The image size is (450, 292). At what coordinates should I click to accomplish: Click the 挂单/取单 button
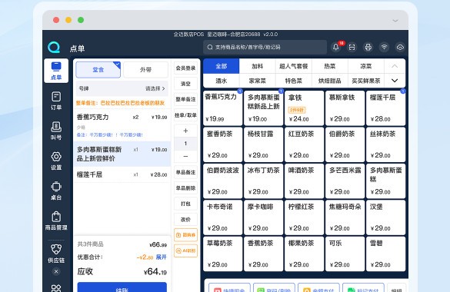point(185,115)
